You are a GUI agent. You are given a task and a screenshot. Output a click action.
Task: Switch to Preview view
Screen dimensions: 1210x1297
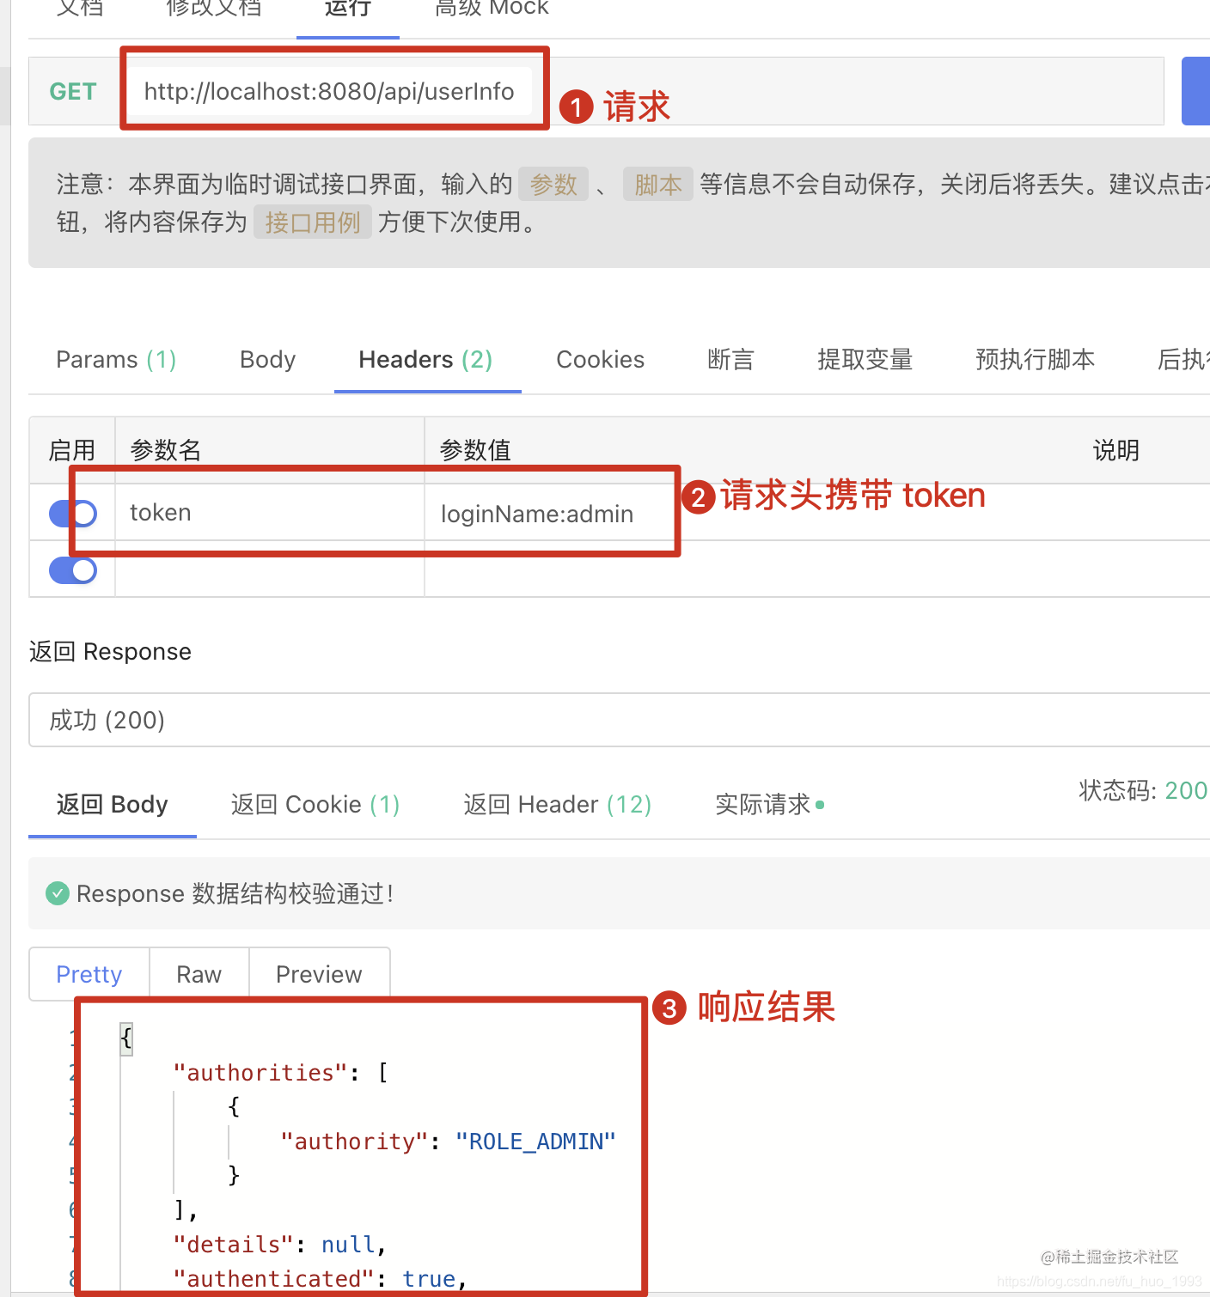(x=320, y=974)
